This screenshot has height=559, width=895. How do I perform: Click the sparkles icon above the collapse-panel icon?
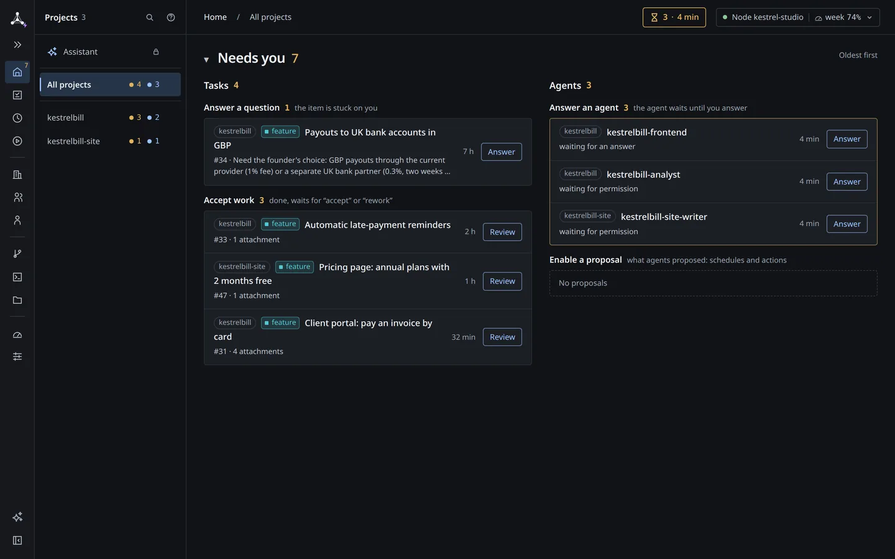click(x=17, y=517)
